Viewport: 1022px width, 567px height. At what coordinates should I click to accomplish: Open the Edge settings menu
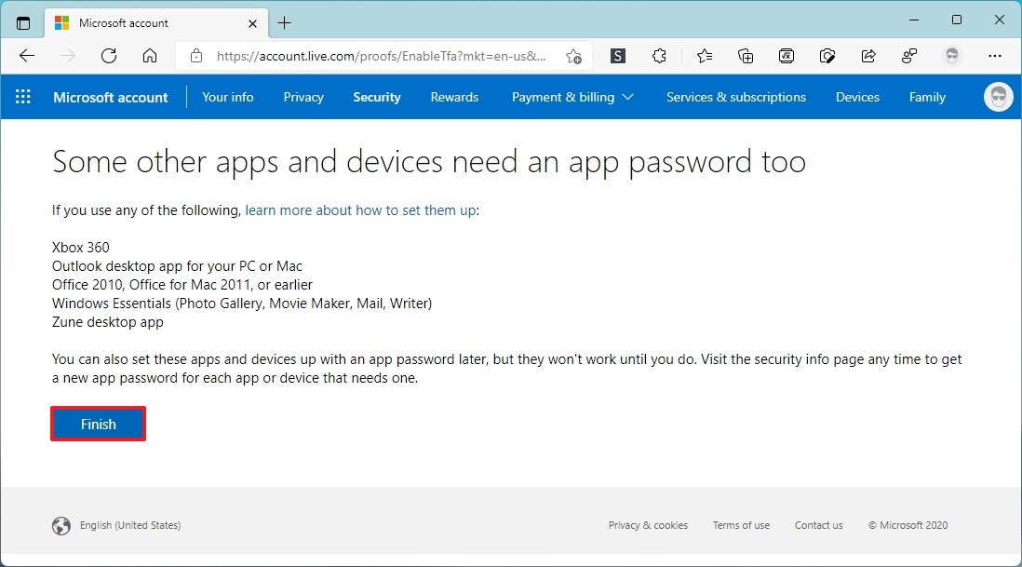(995, 56)
